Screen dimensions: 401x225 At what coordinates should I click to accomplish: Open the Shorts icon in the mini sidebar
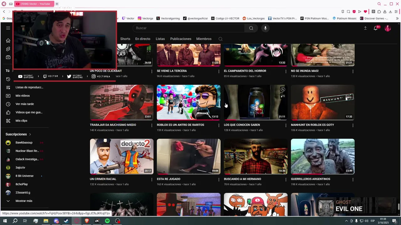[8, 49]
